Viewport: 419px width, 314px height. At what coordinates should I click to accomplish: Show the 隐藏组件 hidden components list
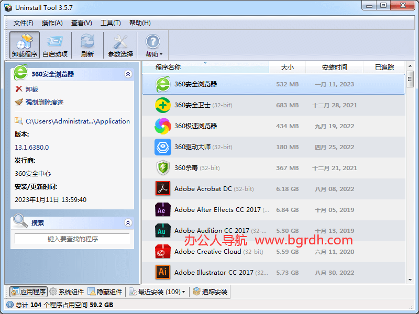(x=105, y=292)
